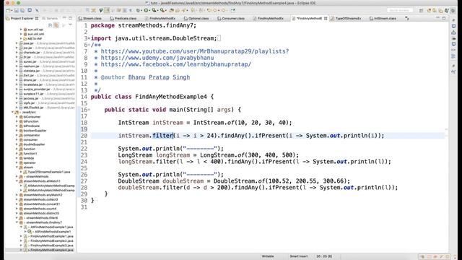
Task: Expand the sun.util.spi package
Action: [x=21, y=30]
